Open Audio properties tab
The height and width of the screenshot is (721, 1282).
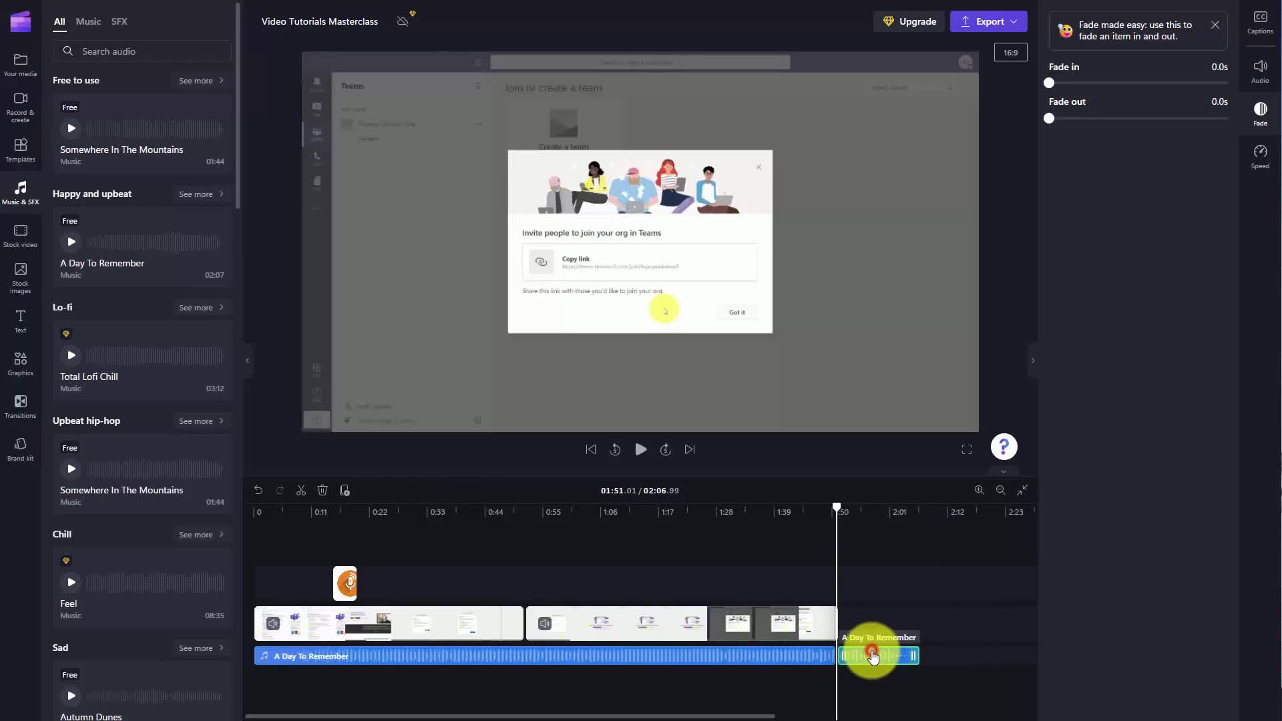coord(1260,71)
